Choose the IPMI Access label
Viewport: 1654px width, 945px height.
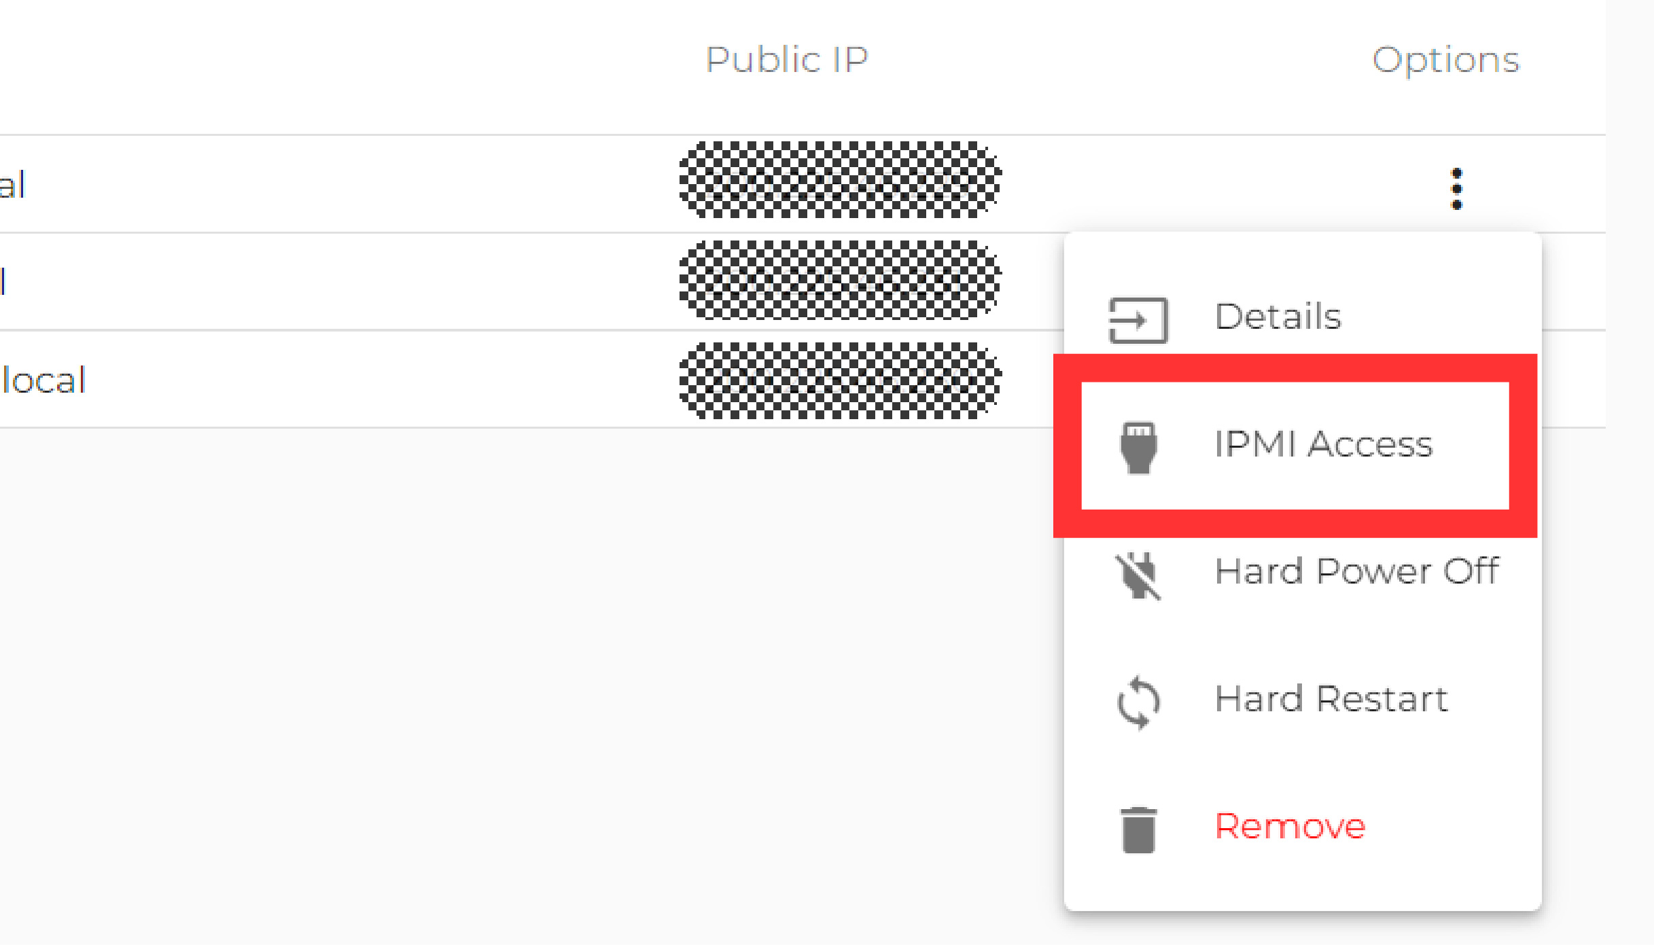(1323, 444)
